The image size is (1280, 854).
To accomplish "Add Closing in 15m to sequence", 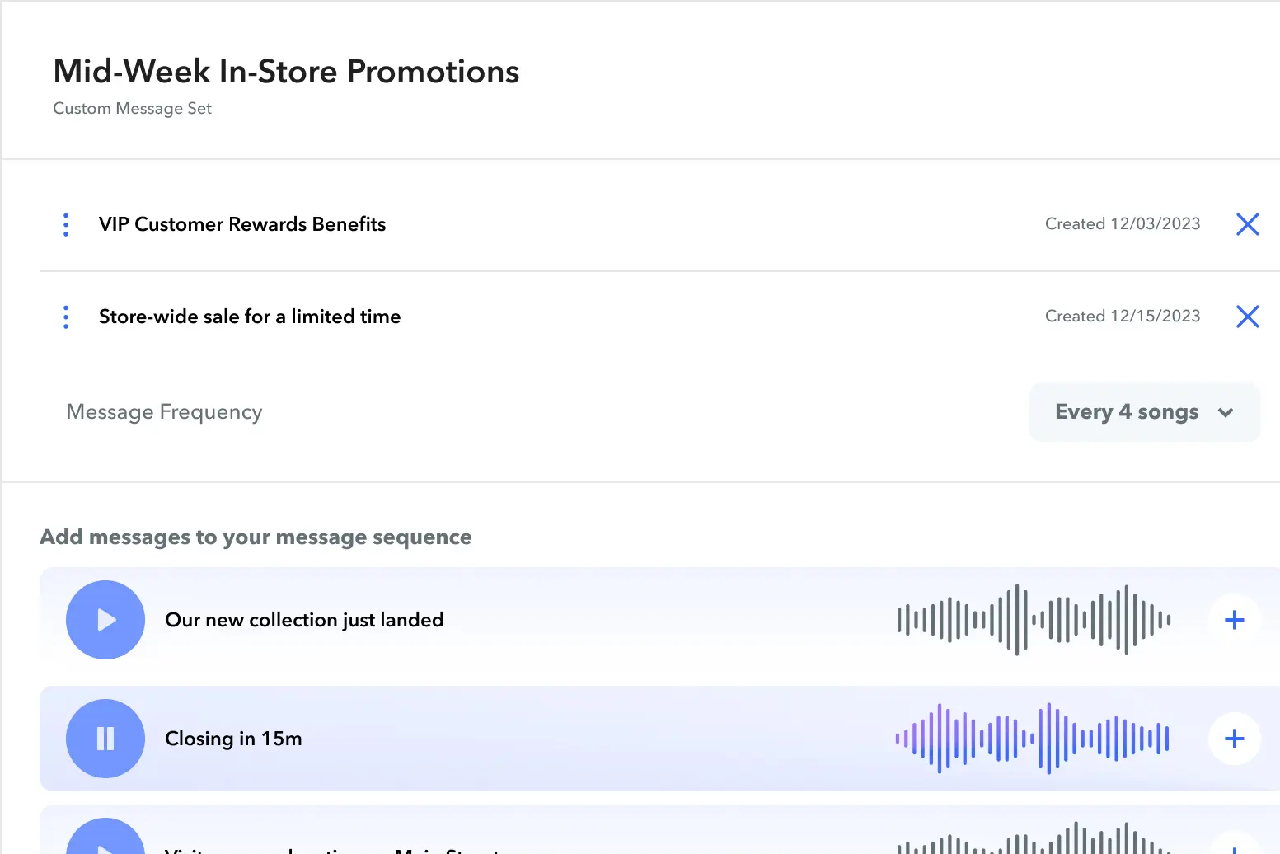I will (x=1234, y=739).
